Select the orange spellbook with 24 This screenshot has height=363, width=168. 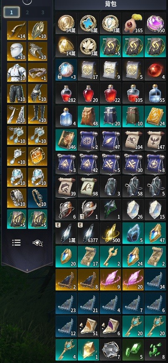[155, 117]
